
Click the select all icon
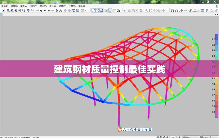[119, 10]
